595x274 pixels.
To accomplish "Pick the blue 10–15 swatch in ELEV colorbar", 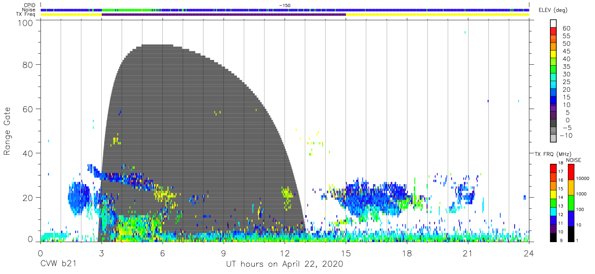I will 553,101.
